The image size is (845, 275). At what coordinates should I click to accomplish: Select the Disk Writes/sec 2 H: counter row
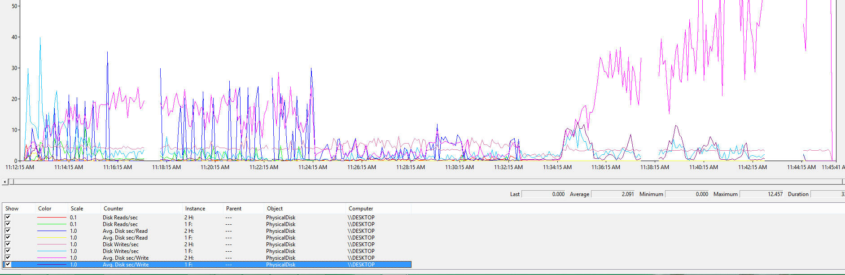click(120, 244)
